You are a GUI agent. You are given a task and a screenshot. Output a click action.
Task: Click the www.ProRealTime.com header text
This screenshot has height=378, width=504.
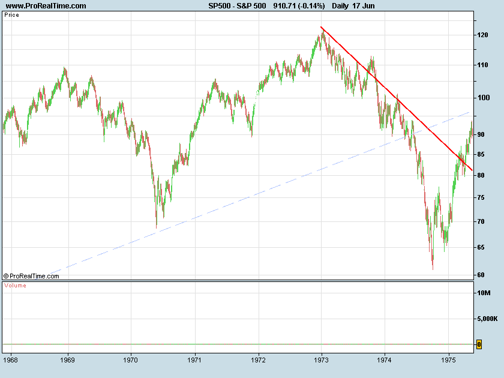pos(46,6)
